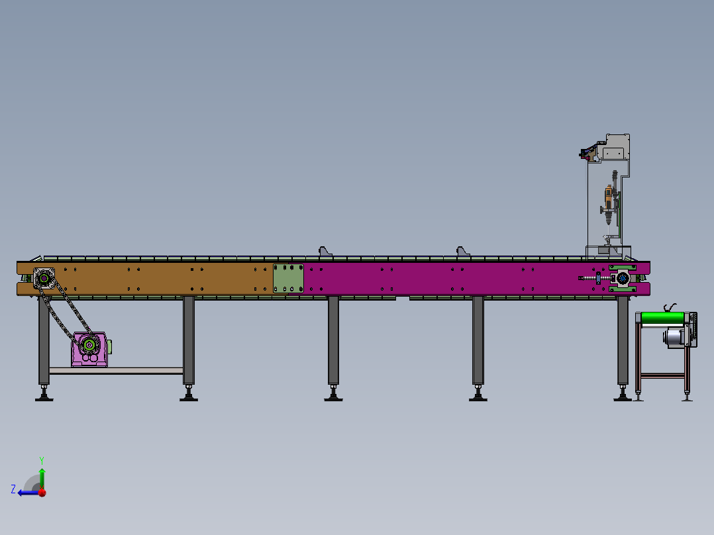714x535 pixels.
Task: Click the green Y axis arrow of the triad
Action: pyautogui.click(x=42, y=477)
